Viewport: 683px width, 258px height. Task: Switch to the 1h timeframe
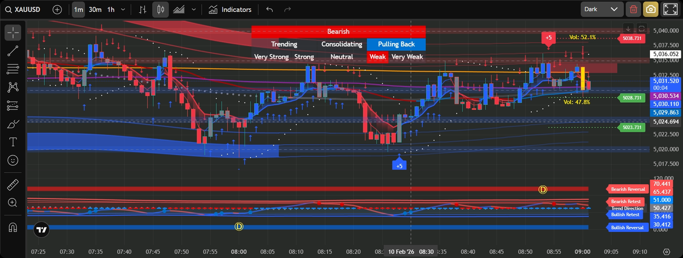pos(111,10)
